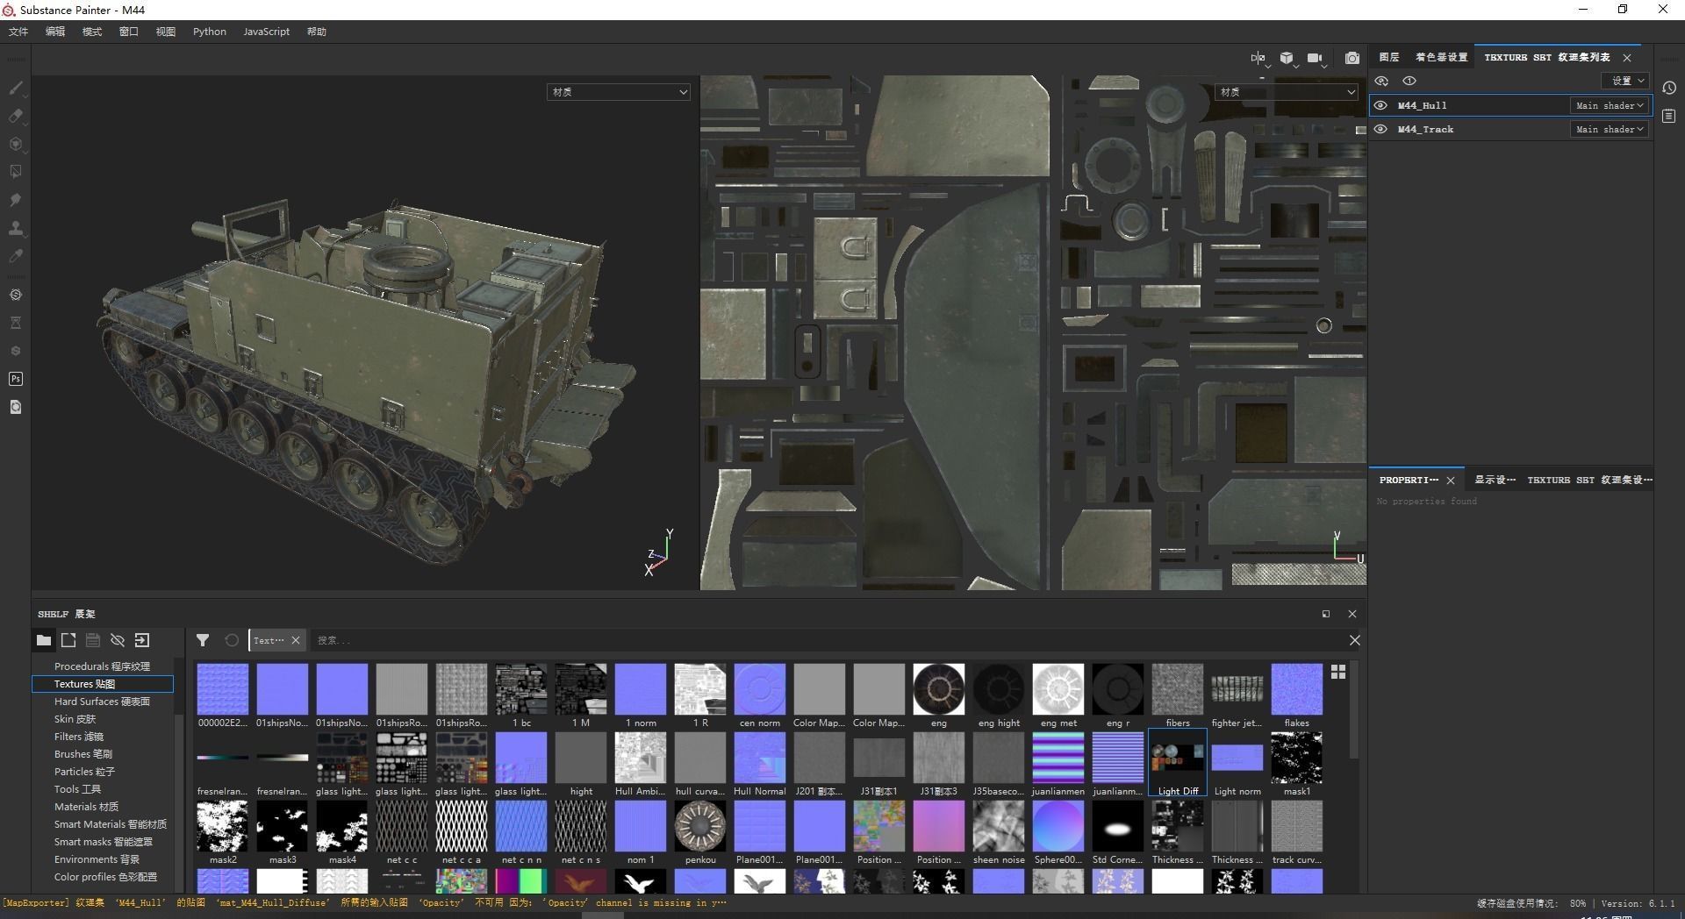
Task: Open the 编辑 menu
Action: point(55,32)
